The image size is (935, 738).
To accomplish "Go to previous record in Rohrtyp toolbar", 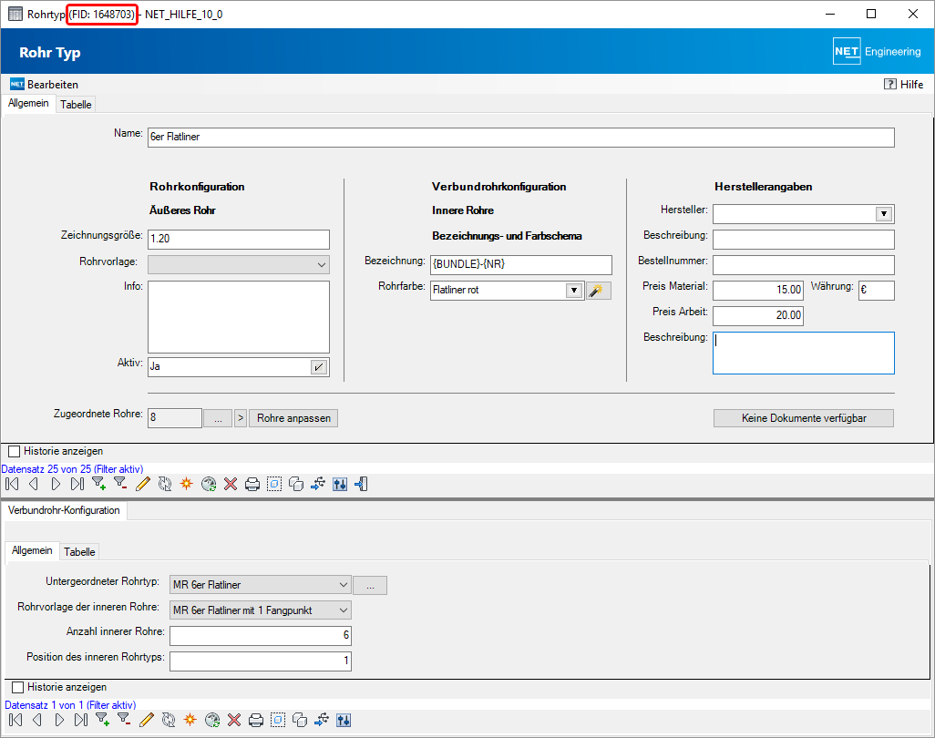I will pos(34,484).
